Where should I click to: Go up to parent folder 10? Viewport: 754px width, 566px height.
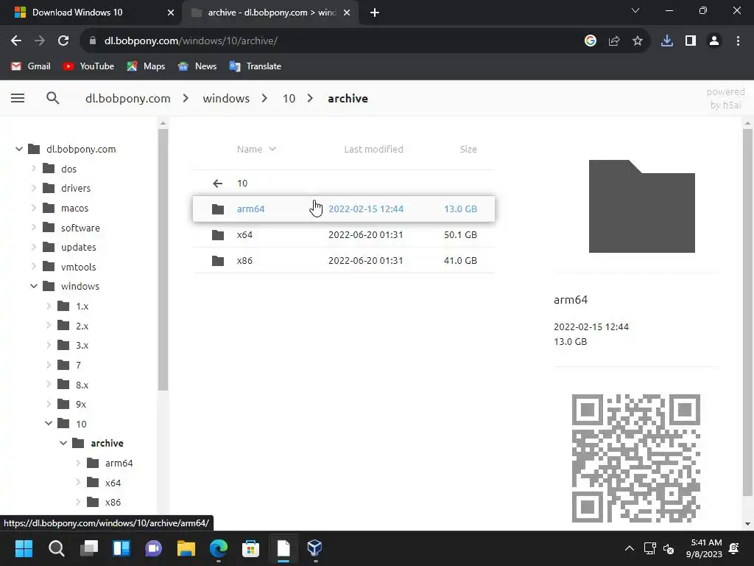tap(344, 183)
